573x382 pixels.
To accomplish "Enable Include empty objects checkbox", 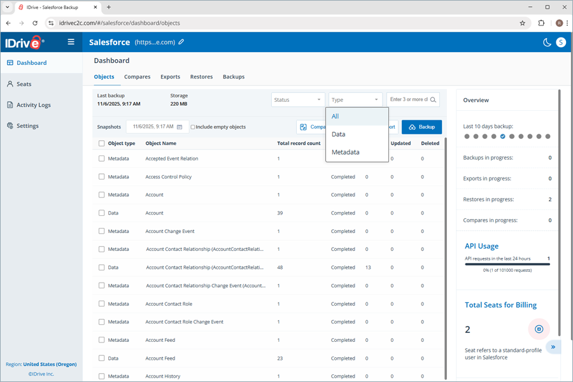I will click(x=194, y=127).
